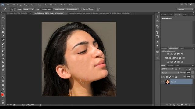Image resolution: width=195 pixels, height=109 pixels.
Task: Select the Clone Stamp tool
Action: (x=3, y=47)
